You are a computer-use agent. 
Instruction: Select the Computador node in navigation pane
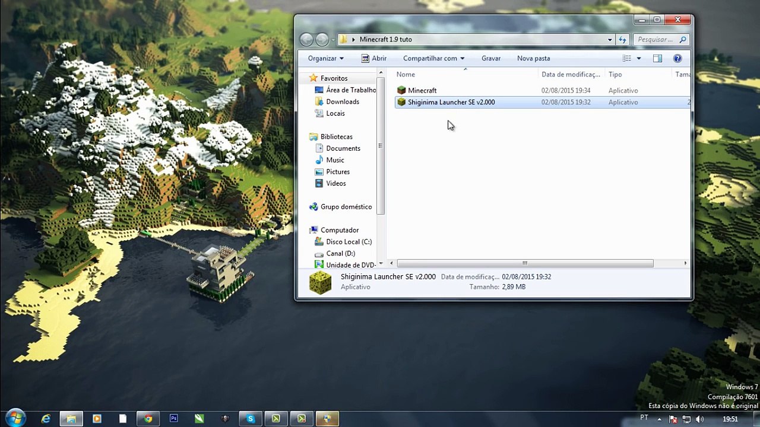tap(340, 230)
